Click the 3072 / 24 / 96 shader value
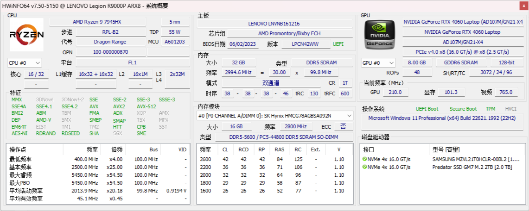The width and height of the screenshot is (529, 211). pos(496,73)
